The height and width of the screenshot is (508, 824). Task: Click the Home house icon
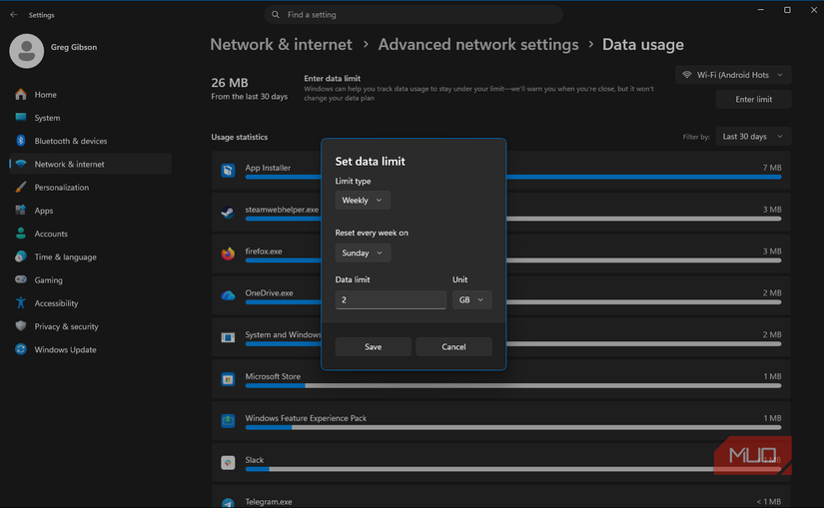click(21, 95)
